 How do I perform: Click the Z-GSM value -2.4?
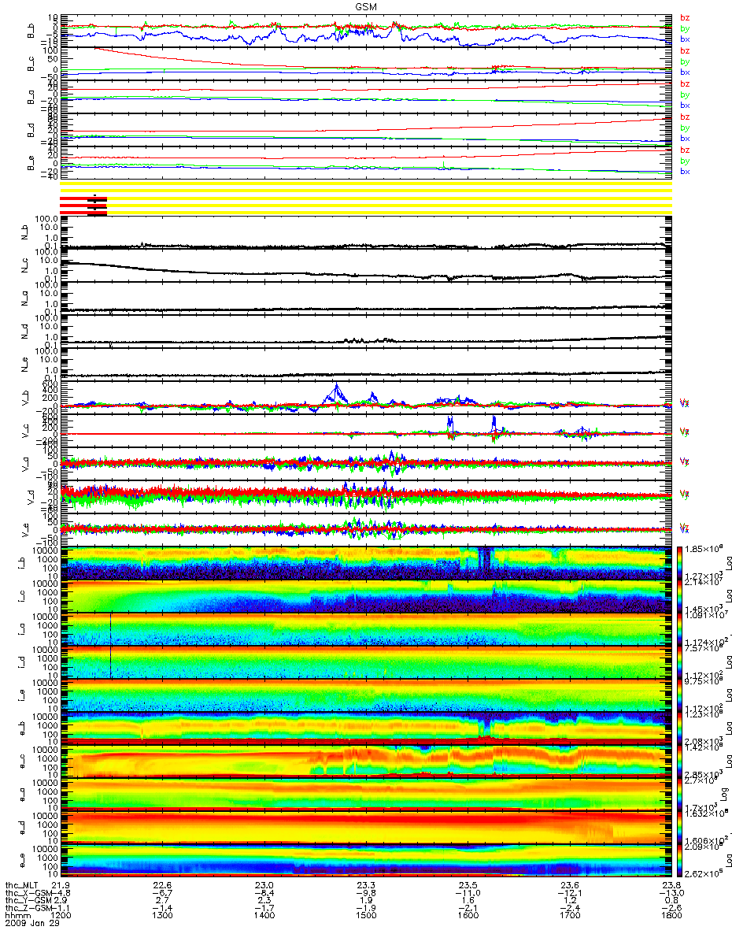click(x=569, y=908)
